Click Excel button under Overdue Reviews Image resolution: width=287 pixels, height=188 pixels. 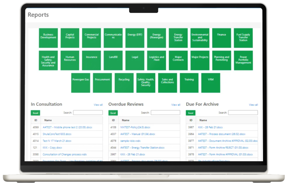pos(113,113)
